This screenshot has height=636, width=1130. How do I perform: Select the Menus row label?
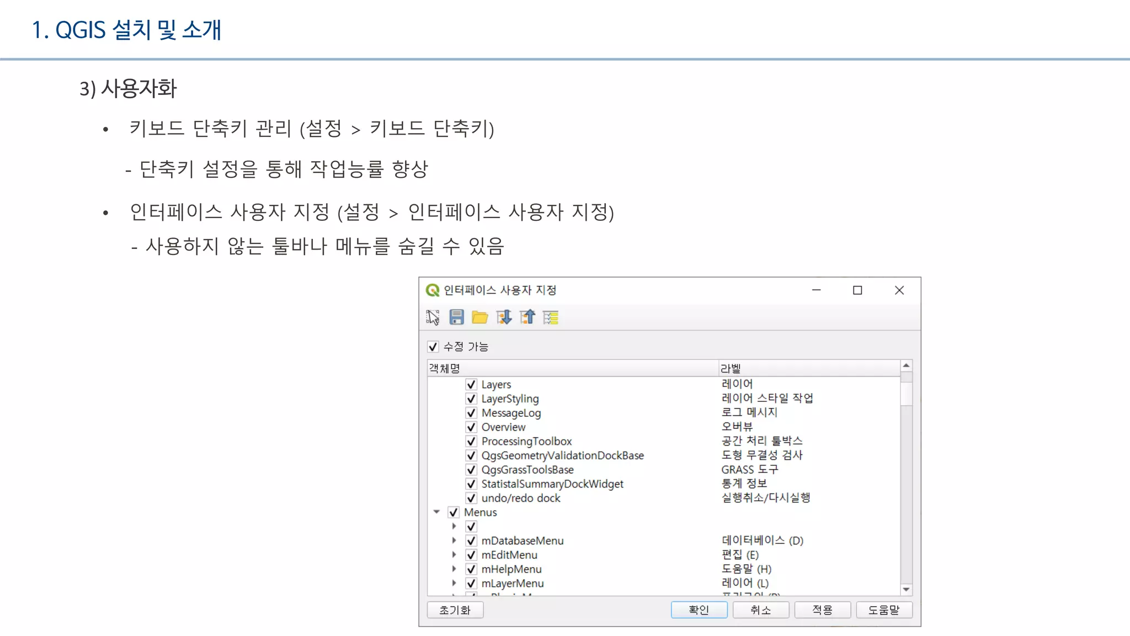click(481, 512)
